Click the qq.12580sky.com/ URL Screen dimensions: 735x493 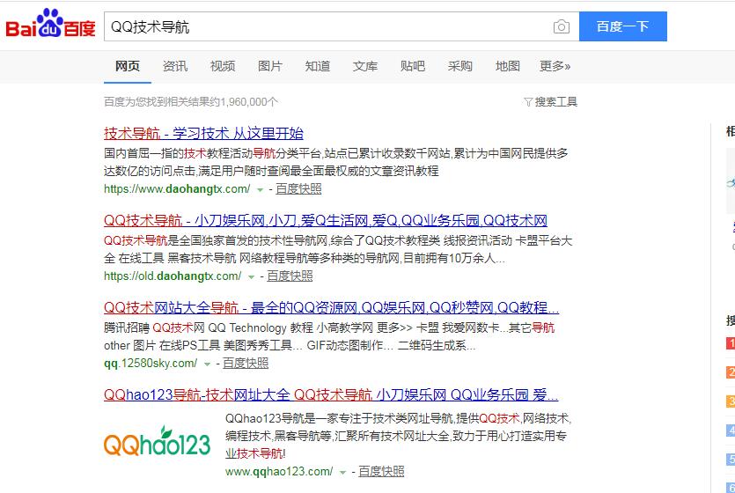(x=151, y=364)
